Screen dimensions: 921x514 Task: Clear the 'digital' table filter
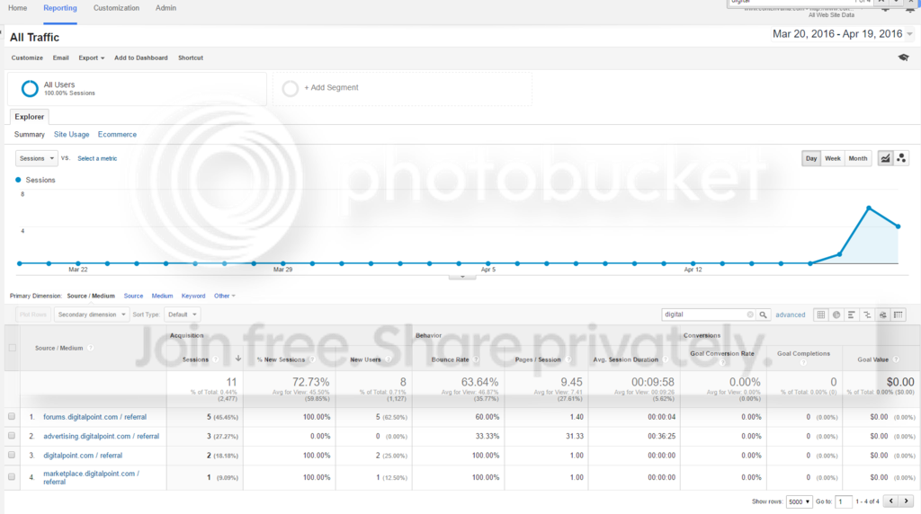(750, 315)
